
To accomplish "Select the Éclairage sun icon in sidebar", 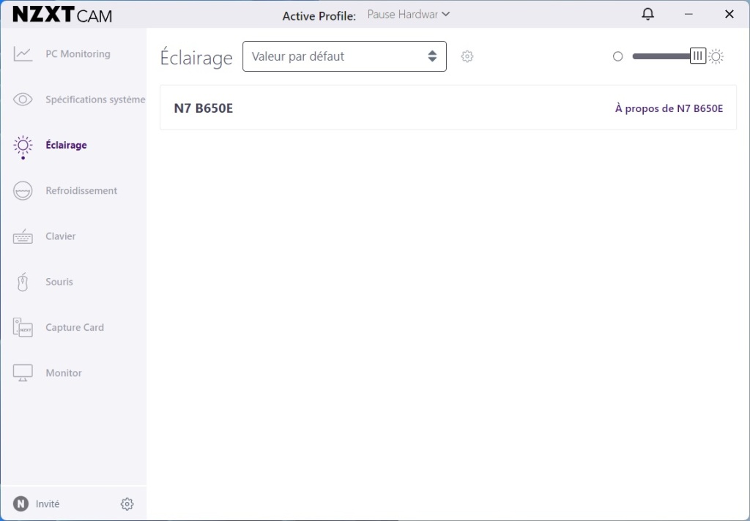I will click(x=23, y=145).
